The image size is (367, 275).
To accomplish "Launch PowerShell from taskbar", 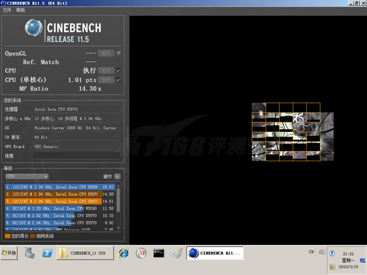I will click(47, 253).
